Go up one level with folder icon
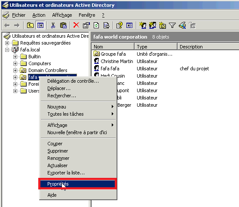239x207 pixels. point(30,25)
